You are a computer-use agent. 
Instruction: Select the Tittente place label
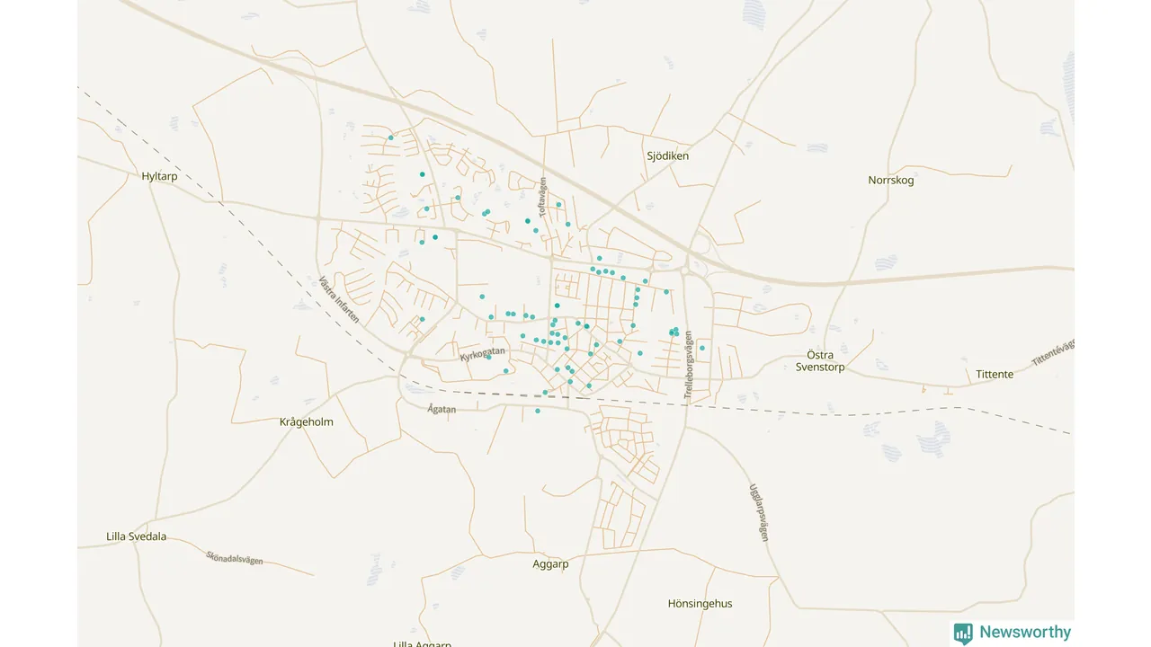[x=995, y=374]
